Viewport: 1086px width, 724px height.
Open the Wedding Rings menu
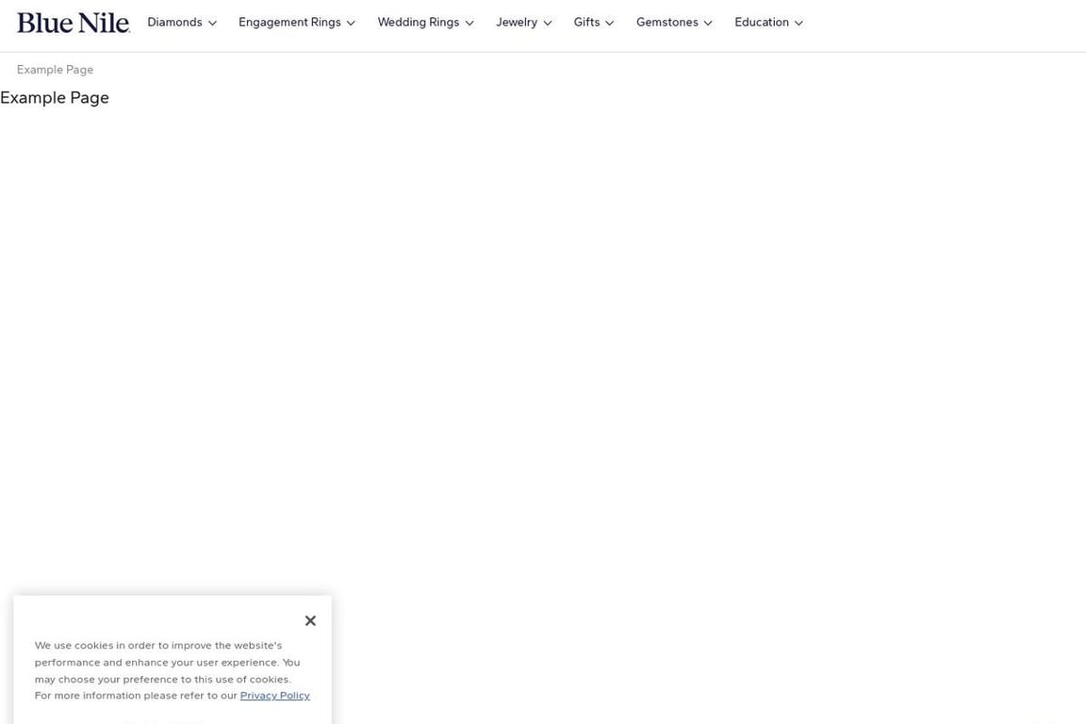click(x=426, y=23)
